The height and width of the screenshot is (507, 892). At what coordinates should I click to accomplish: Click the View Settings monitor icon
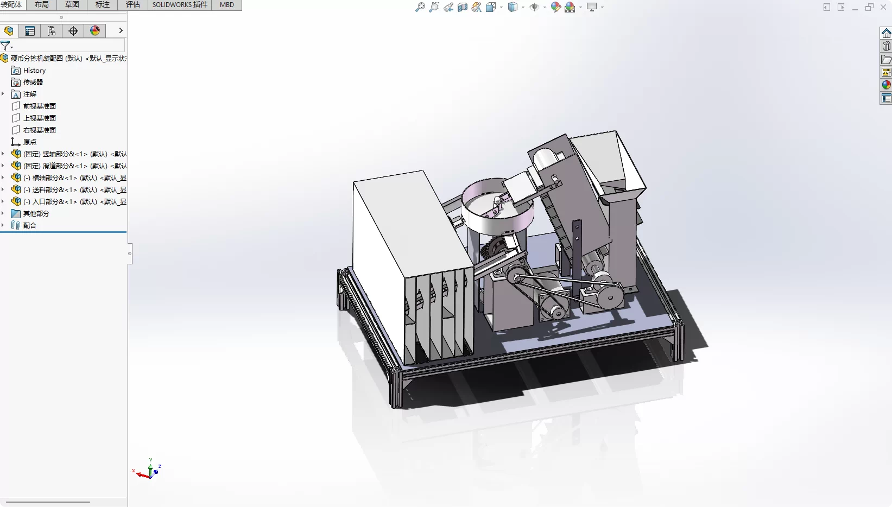(x=592, y=7)
